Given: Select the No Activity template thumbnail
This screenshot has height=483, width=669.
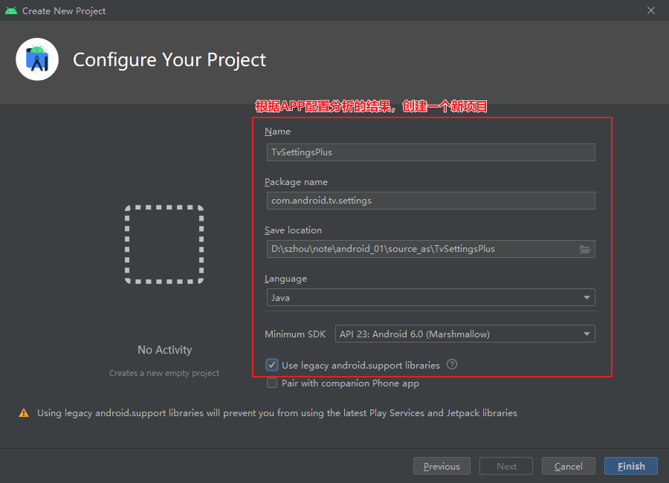Looking at the screenshot, I should tap(164, 244).
